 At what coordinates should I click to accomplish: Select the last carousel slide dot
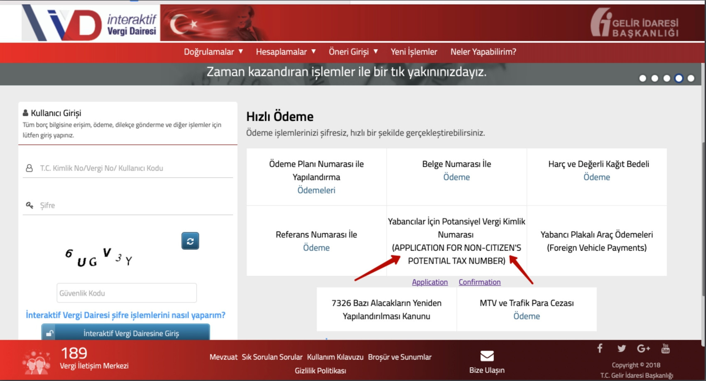691,78
